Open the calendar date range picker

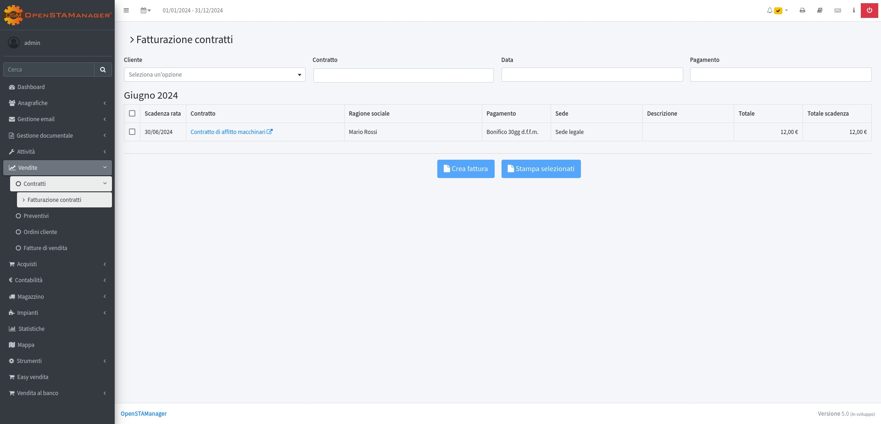point(145,11)
